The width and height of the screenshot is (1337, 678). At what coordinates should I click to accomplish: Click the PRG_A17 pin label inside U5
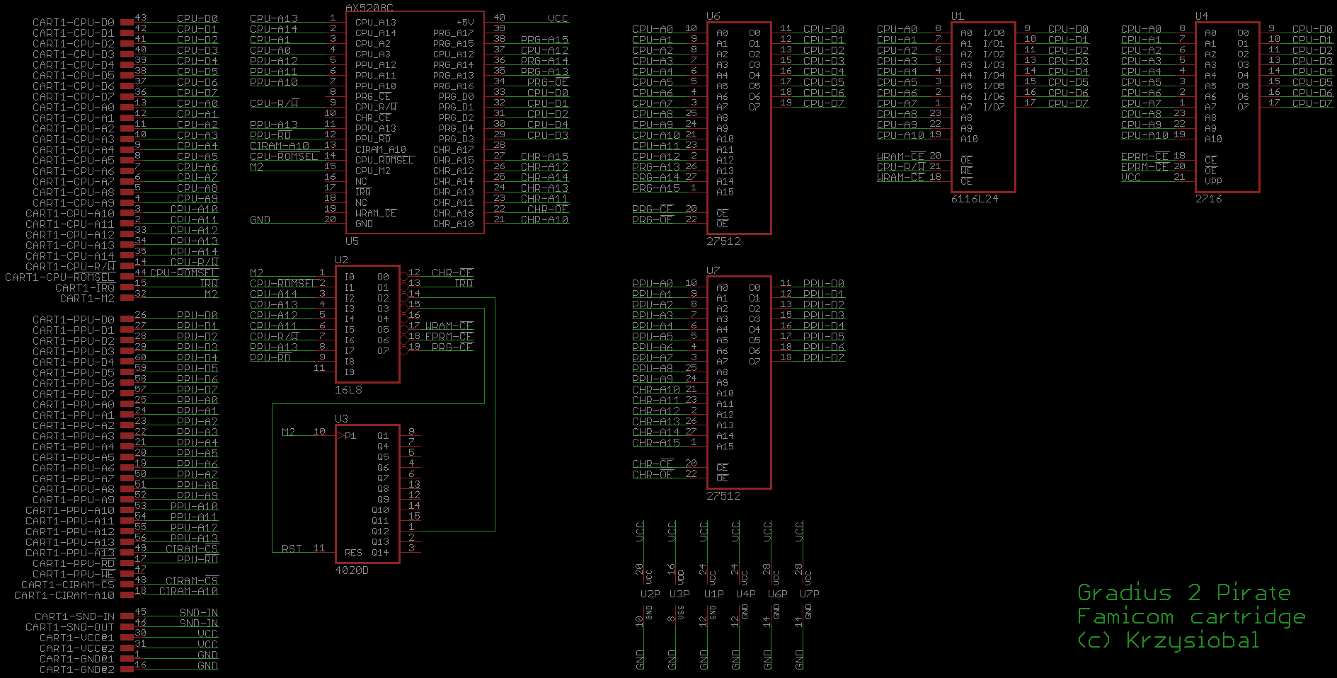pos(454,33)
